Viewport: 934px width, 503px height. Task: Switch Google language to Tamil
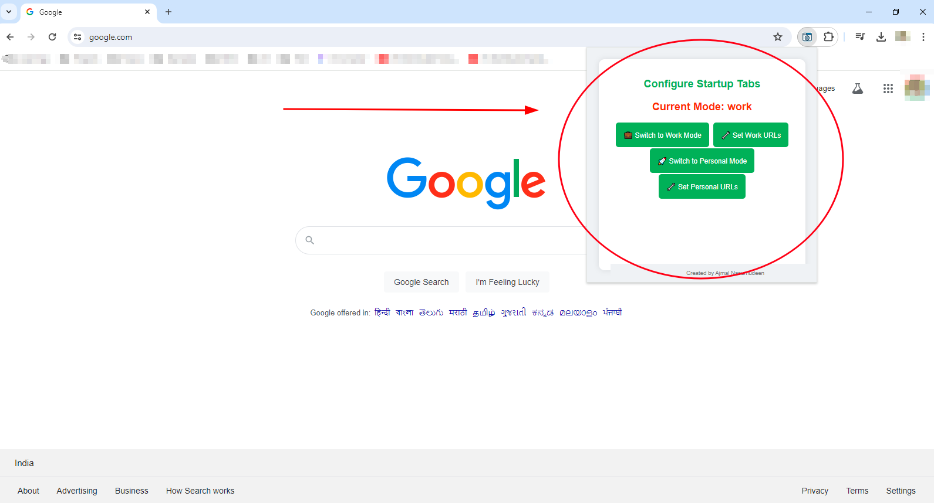point(484,312)
